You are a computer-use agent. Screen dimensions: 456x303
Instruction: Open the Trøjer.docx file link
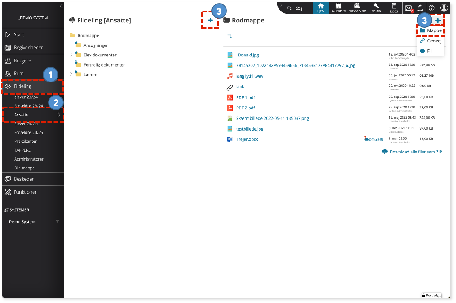click(247, 139)
